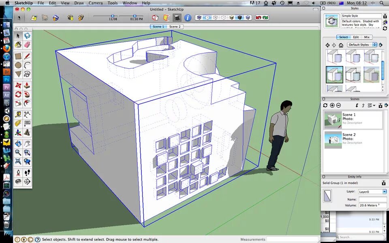Select the Paint Bucket tool

(18, 45)
